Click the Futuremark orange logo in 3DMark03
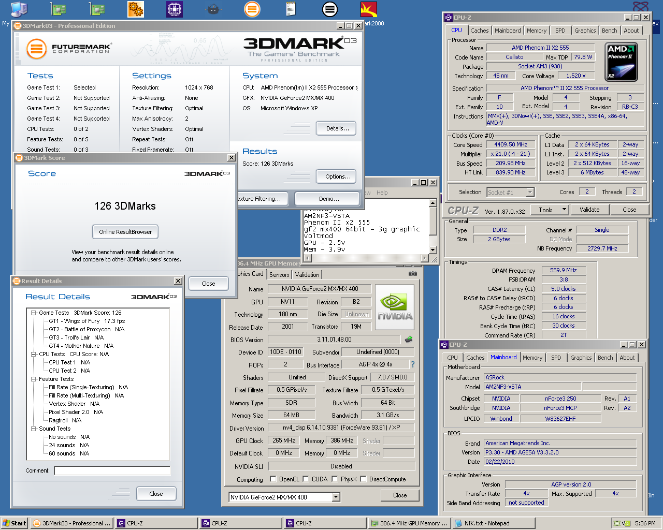This screenshot has height=530, width=663. tap(36, 50)
